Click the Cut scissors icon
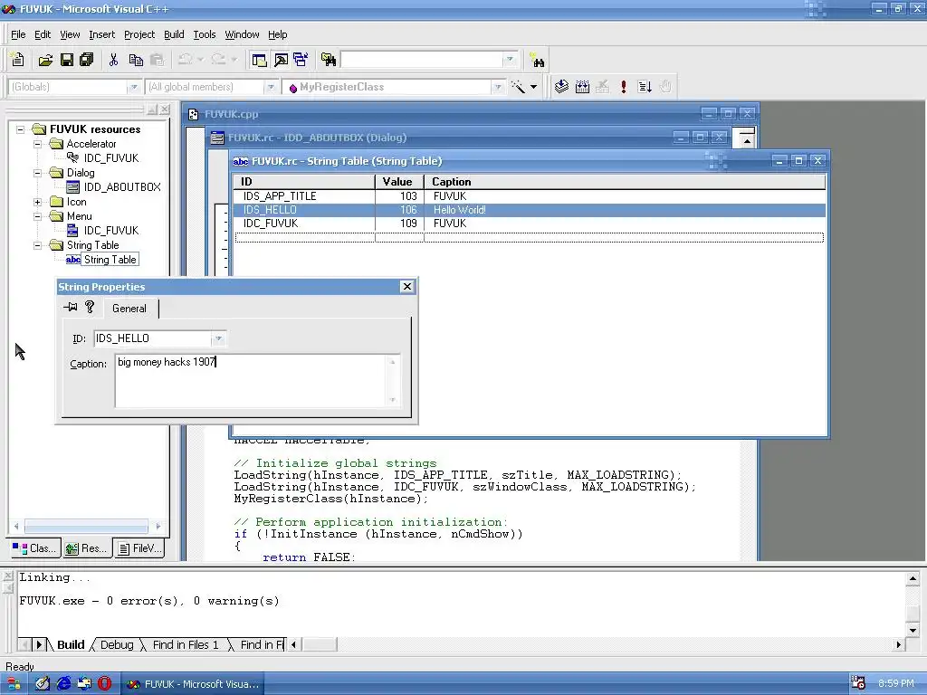Image resolution: width=927 pixels, height=695 pixels. pyautogui.click(x=113, y=60)
